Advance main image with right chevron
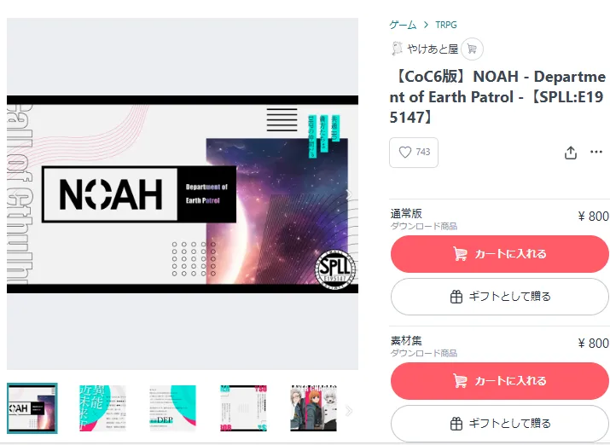The image size is (610, 445). click(x=349, y=194)
